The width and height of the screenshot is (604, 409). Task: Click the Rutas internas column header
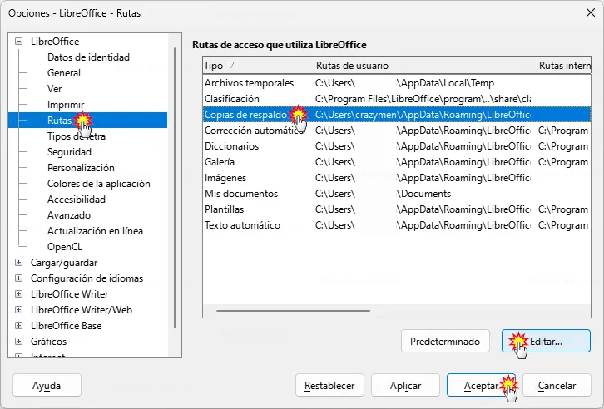coord(564,66)
